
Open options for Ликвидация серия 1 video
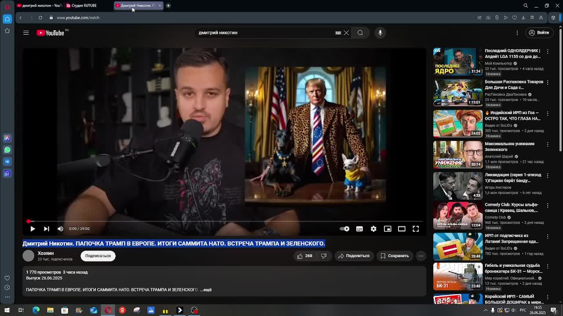548,176
